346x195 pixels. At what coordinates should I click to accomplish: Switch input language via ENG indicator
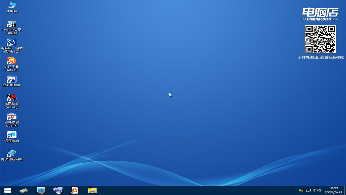[317, 190]
